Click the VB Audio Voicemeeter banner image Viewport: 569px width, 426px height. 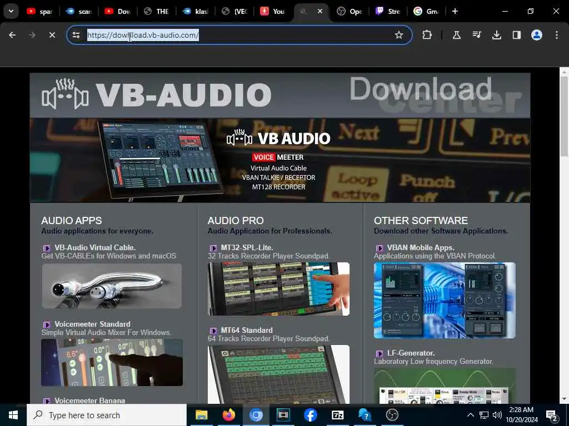[280, 160]
